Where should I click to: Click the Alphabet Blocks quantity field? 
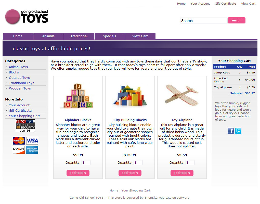click(86, 162)
